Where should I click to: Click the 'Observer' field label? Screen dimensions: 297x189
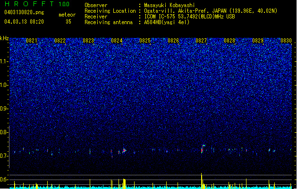click(96, 5)
